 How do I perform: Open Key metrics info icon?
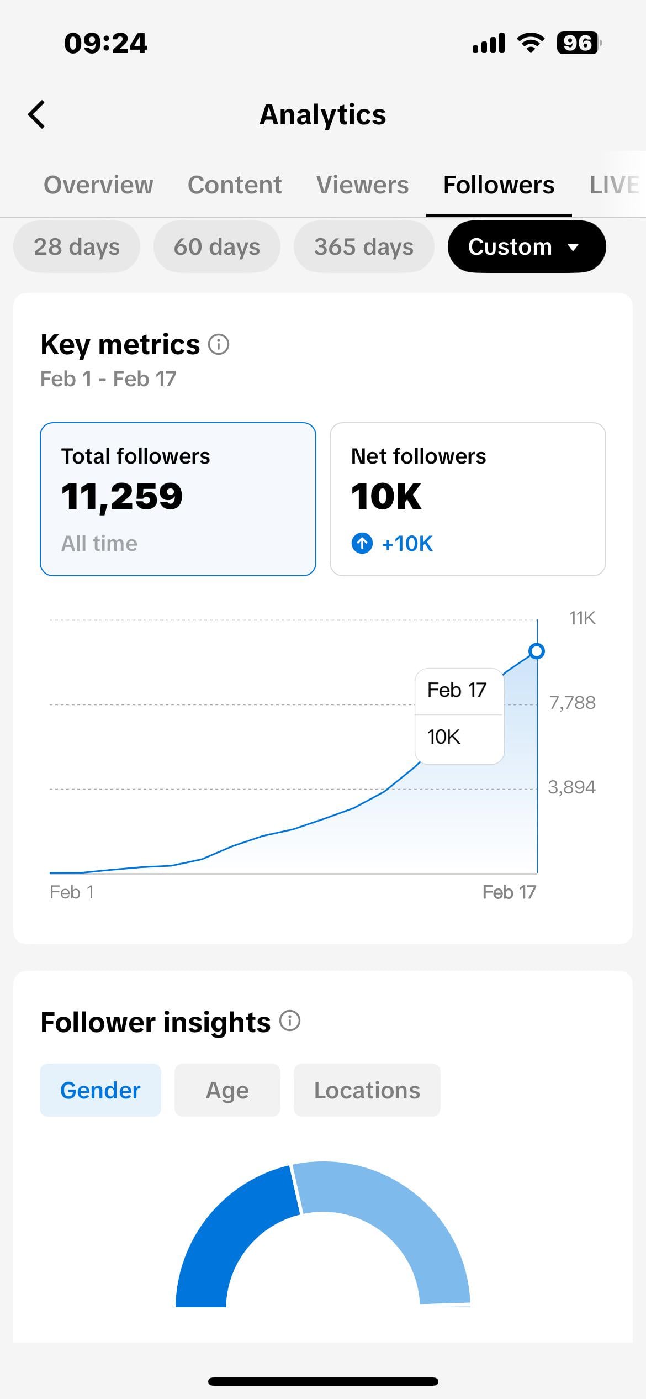click(x=219, y=345)
